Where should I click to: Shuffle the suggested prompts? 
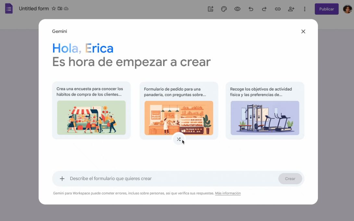(x=178, y=139)
